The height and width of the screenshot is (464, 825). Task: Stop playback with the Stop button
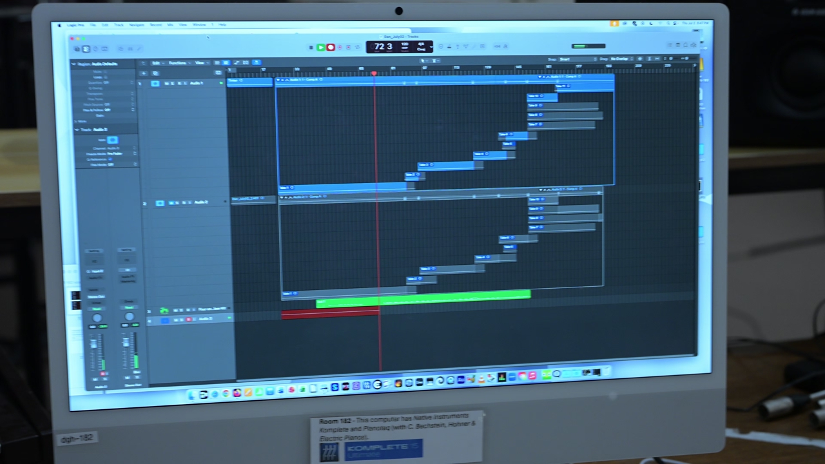(x=311, y=47)
